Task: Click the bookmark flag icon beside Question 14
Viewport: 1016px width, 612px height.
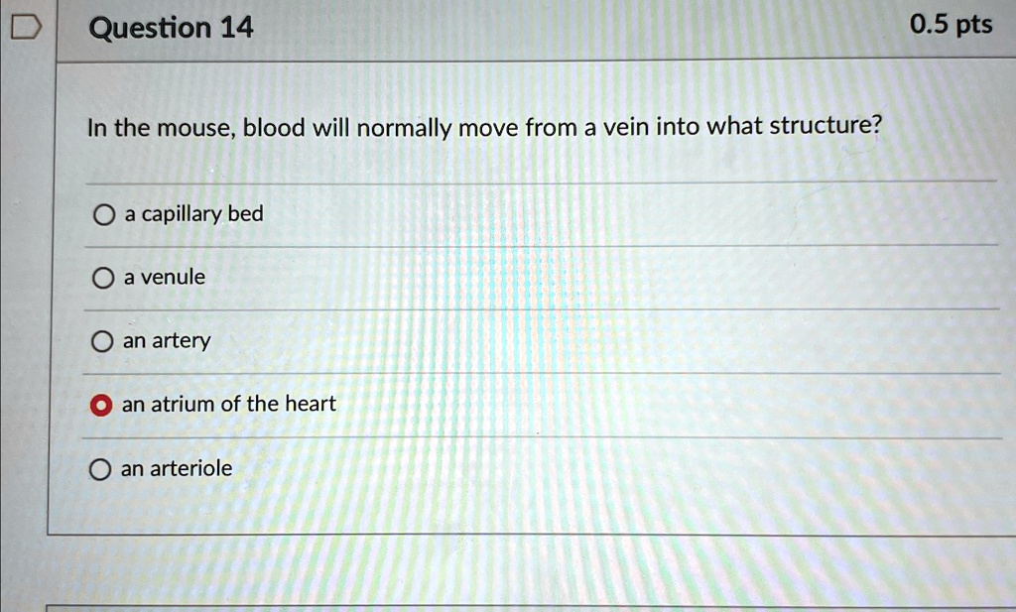Action: tap(27, 25)
